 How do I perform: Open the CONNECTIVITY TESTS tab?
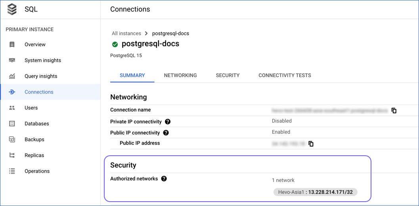tap(285, 75)
